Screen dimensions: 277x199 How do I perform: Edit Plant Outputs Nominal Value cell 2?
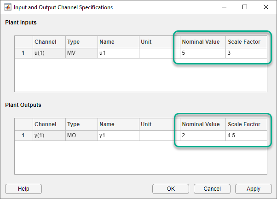coord(202,135)
